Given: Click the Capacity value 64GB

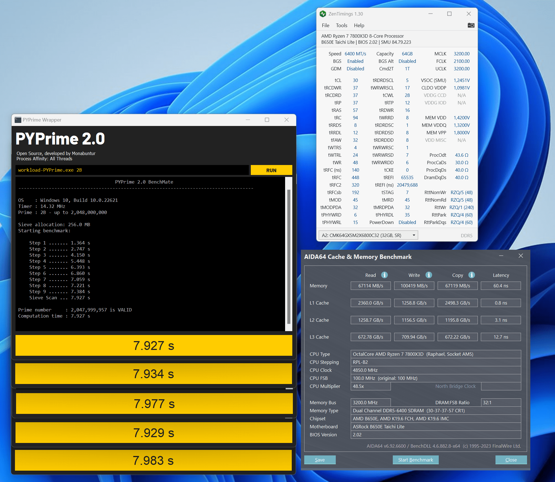Looking at the screenshot, I should [x=407, y=54].
